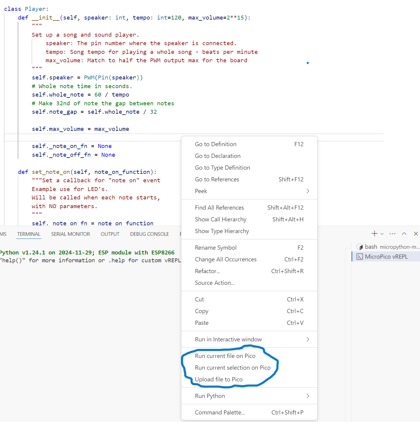
Task: Click the Terminal tab label
Action: 29,234
